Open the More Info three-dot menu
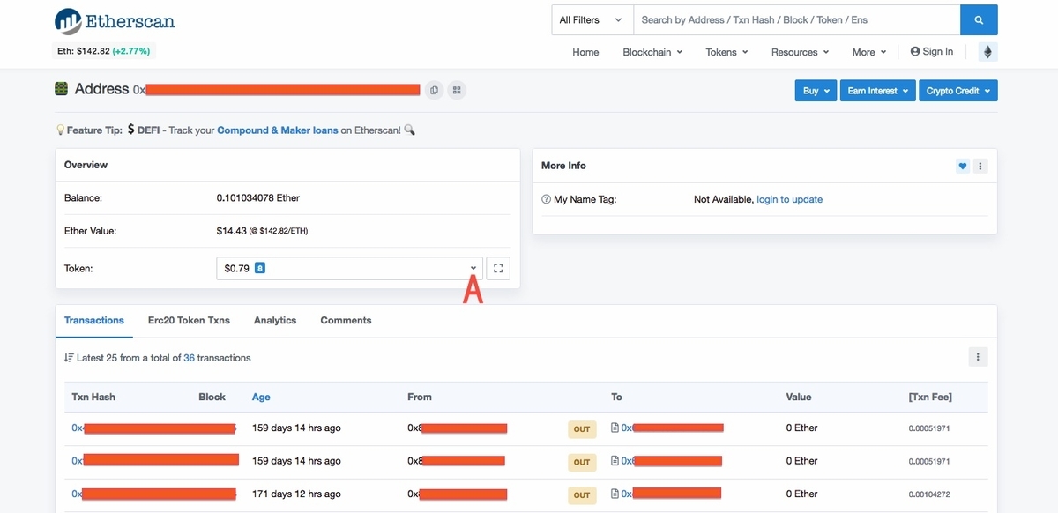Image resolution: width=1058 pixels, height=513 pixels. 980,166
